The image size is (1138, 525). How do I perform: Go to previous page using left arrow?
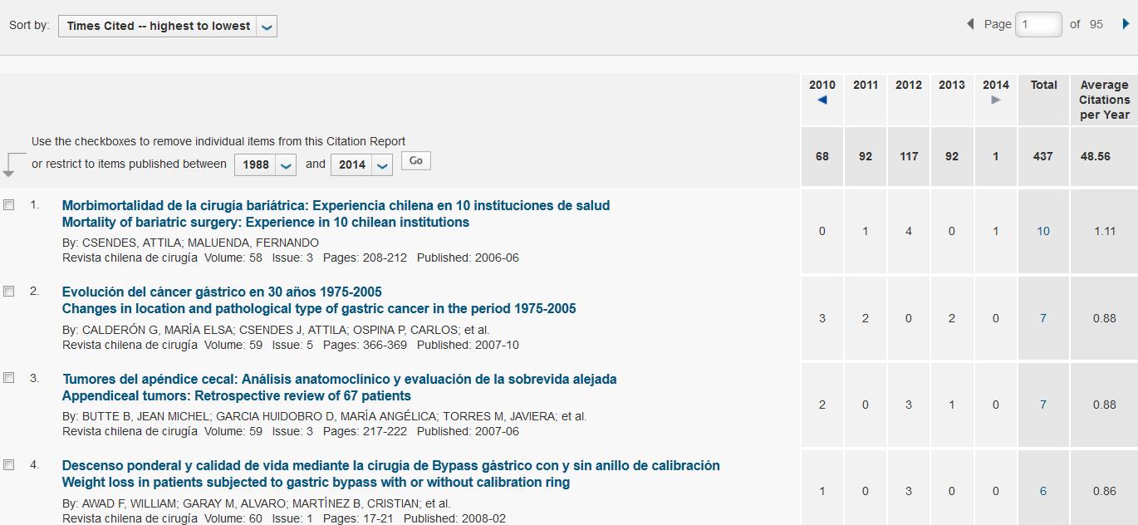click(x=970, y=24)
